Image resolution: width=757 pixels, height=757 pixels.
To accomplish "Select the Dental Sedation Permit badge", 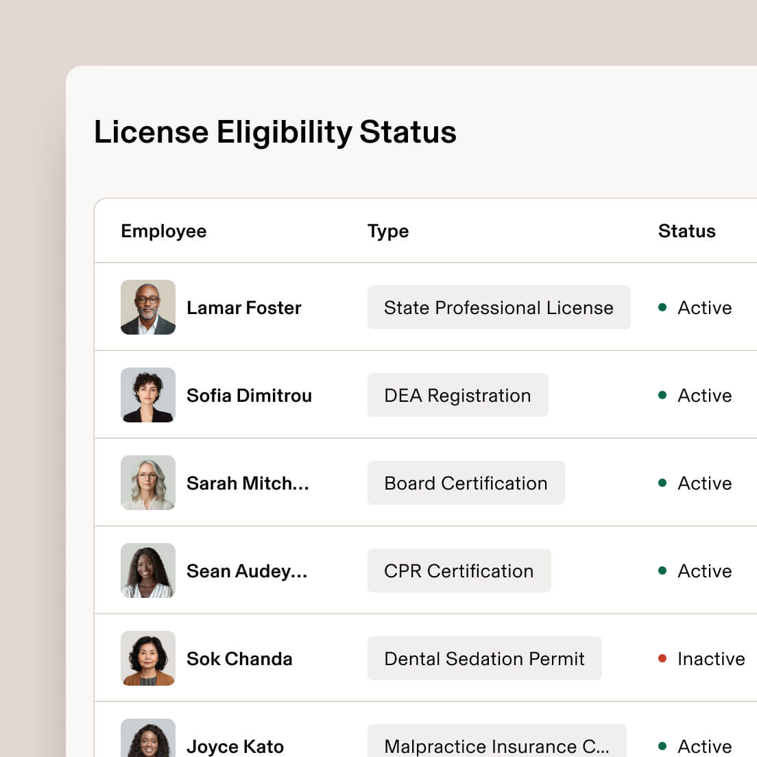I will [x=484, y=658].
